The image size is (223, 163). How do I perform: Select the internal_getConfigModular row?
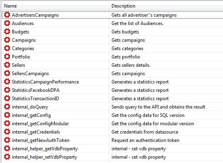(x=112, y=124)
